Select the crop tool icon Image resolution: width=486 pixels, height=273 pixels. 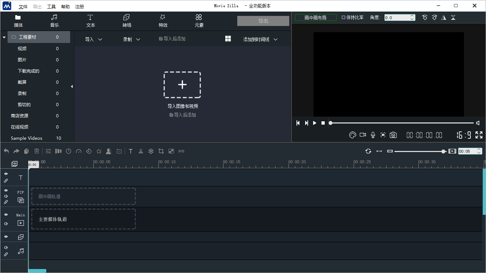coord(161,151)
